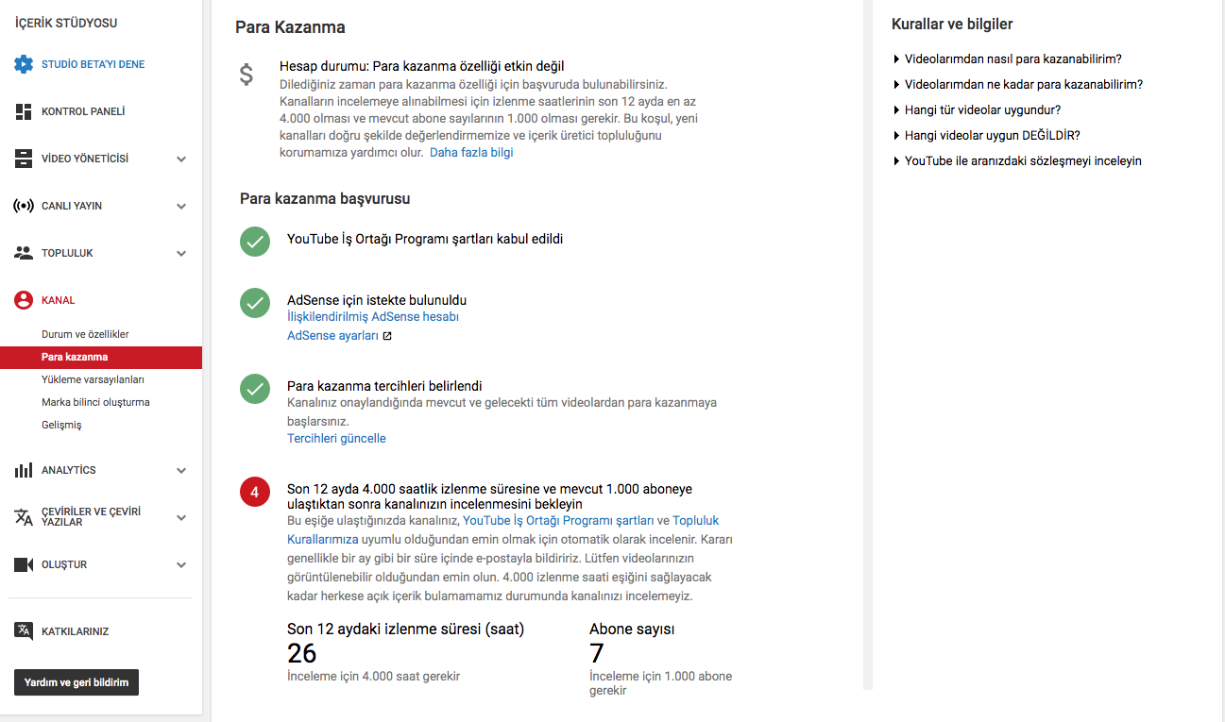The image size is (1225, 722).
Task: Click the Oluştur camera icon
Action: pos(24,564)
